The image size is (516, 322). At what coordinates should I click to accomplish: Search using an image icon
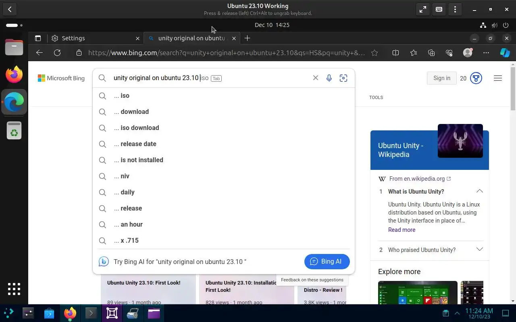click(343, 78)
